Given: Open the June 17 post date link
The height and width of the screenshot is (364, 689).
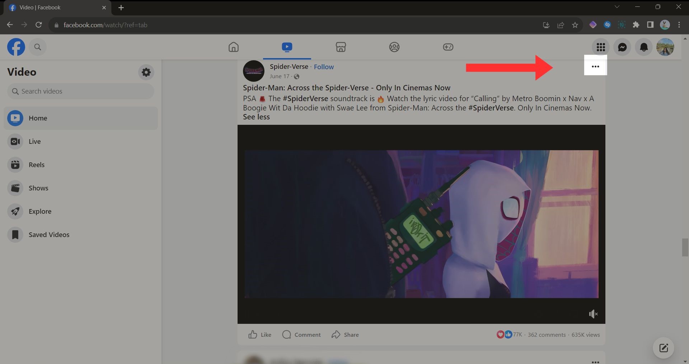Looking at the screenshot, I should pos(279,76).
